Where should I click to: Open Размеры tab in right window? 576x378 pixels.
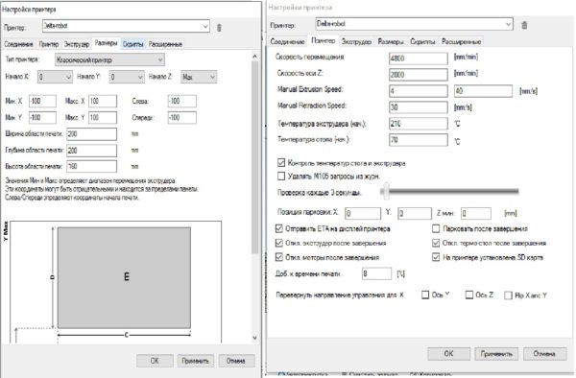[391, 42]
